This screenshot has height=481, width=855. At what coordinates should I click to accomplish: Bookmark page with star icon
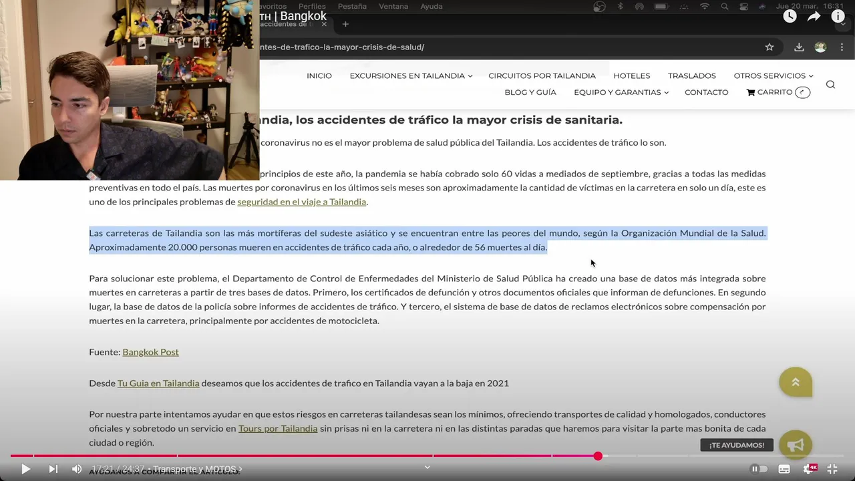(x=769, y=47)
